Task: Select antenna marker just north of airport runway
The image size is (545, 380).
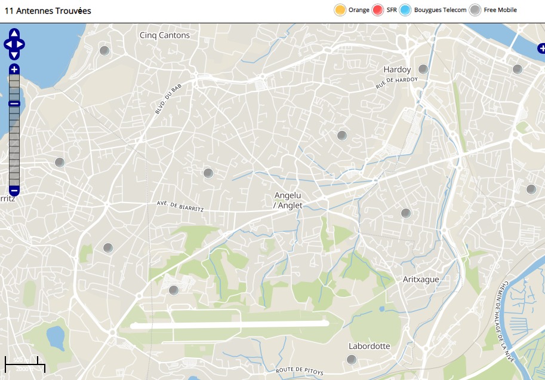Action: pyautogui.click(x=174, y=290)
